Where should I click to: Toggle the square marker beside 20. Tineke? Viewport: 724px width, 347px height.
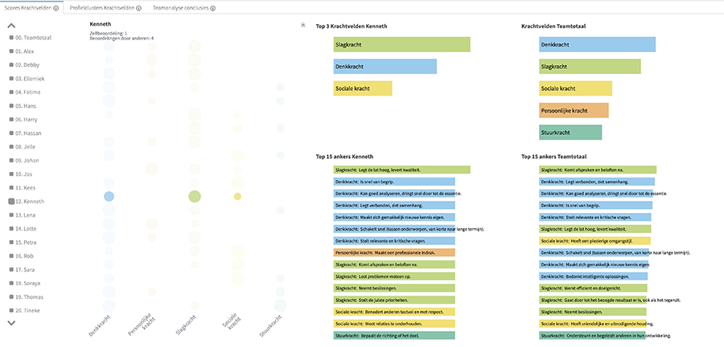(11, 311)
